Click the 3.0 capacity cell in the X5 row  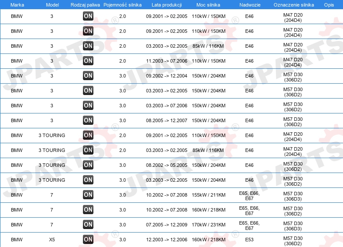[122, 240]
